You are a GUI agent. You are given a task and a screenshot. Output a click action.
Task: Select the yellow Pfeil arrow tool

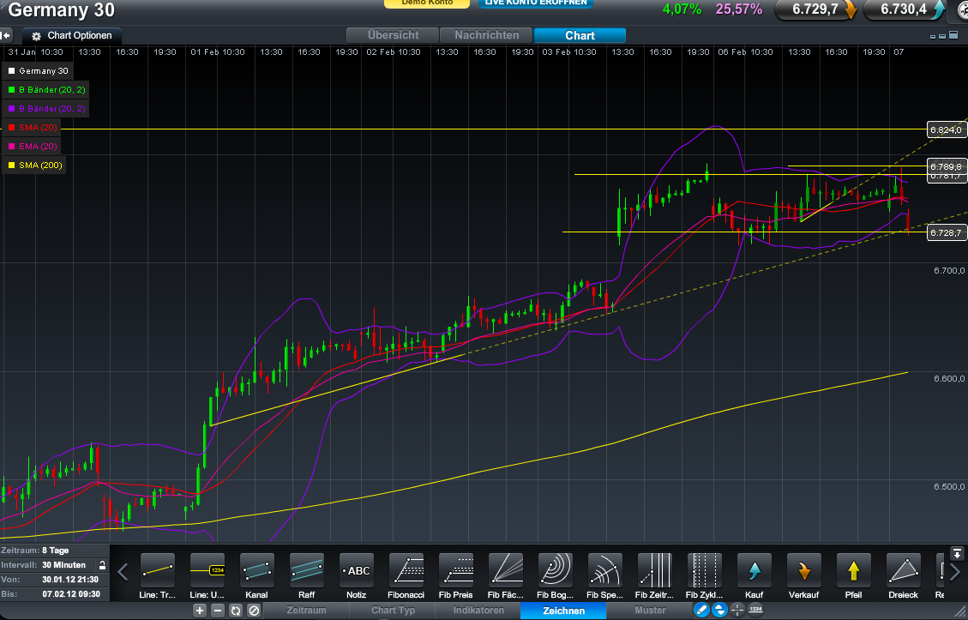[853, 570]
